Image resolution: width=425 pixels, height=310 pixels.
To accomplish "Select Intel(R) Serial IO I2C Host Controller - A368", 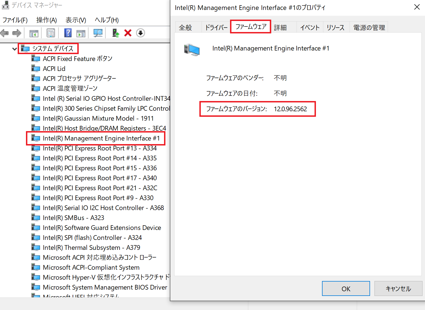I will 104,208.
